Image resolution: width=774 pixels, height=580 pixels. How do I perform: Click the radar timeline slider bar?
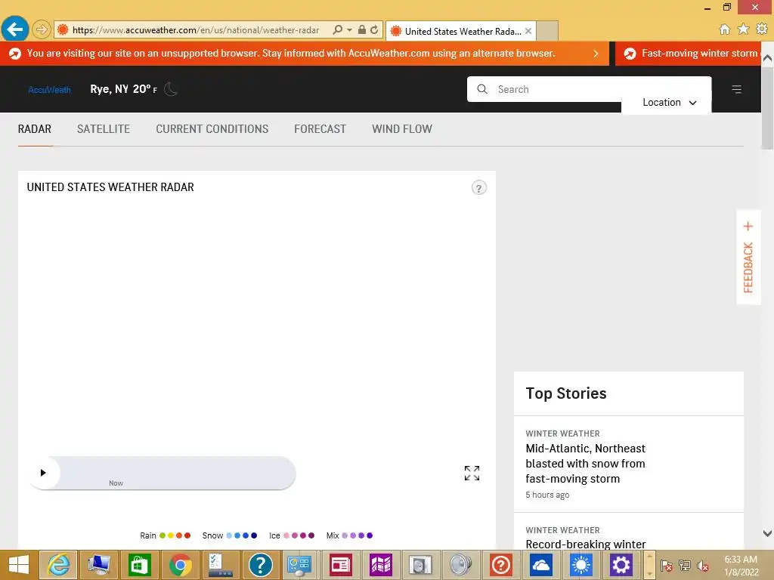click(162, 473)
